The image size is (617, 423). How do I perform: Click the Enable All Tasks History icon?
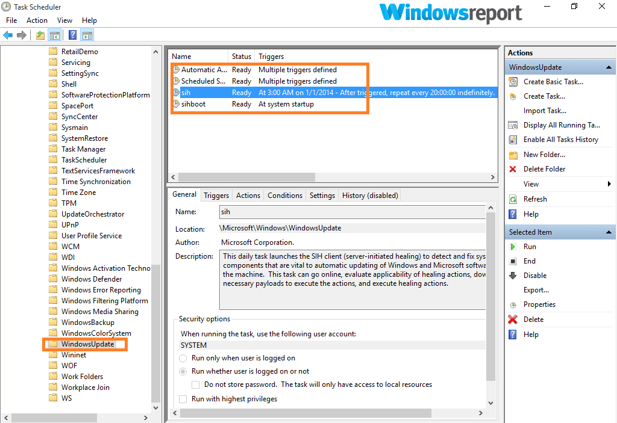click(513, 140)
